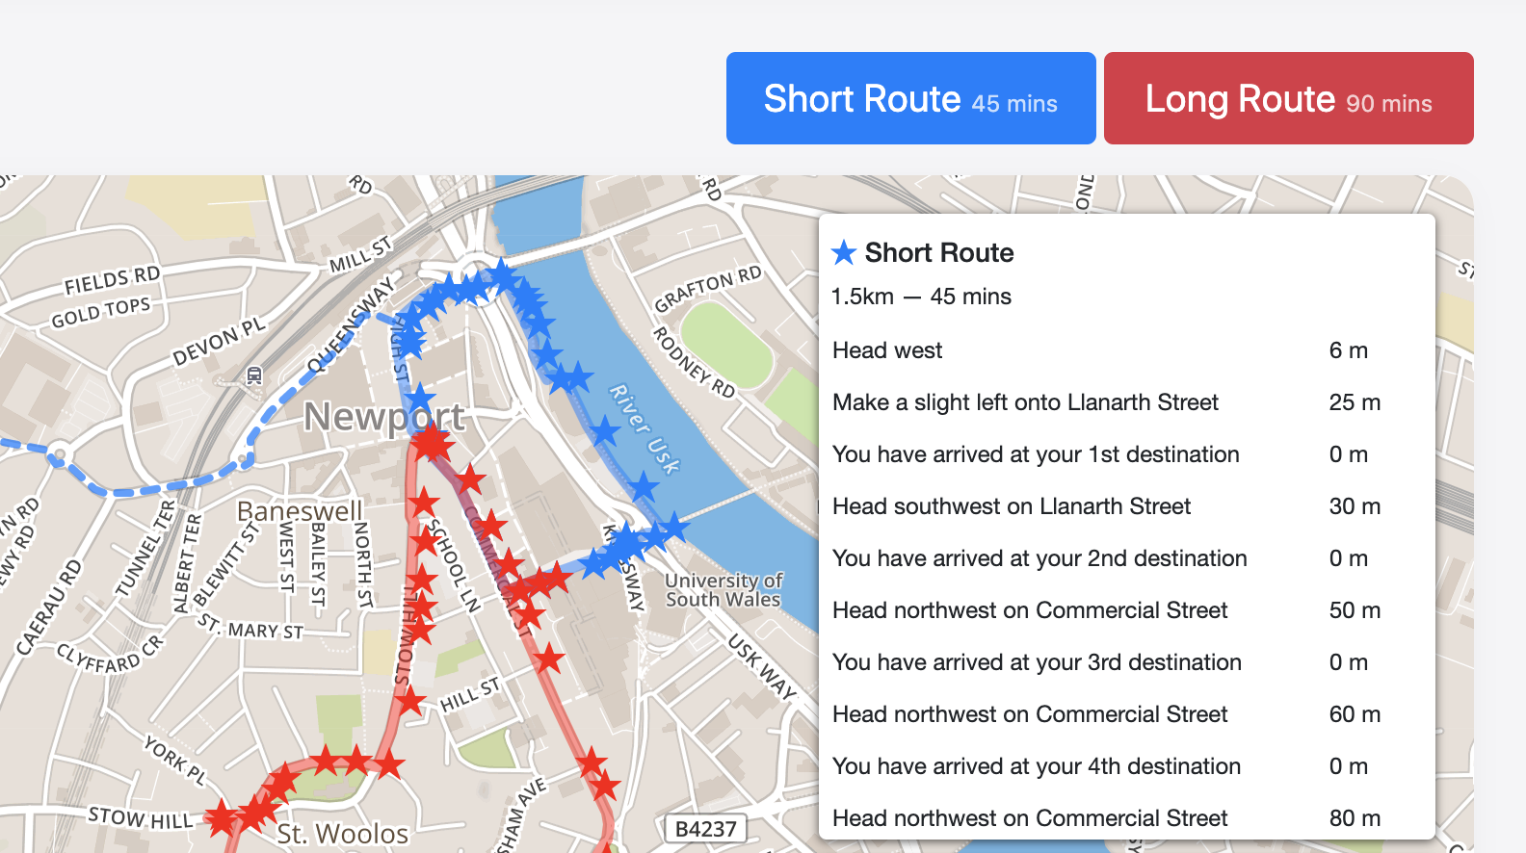The height and width of the screenshot is (853, 1526).
Task: Select 'Head southwest on Llanarth Street' step
Action: [1012, 506]
